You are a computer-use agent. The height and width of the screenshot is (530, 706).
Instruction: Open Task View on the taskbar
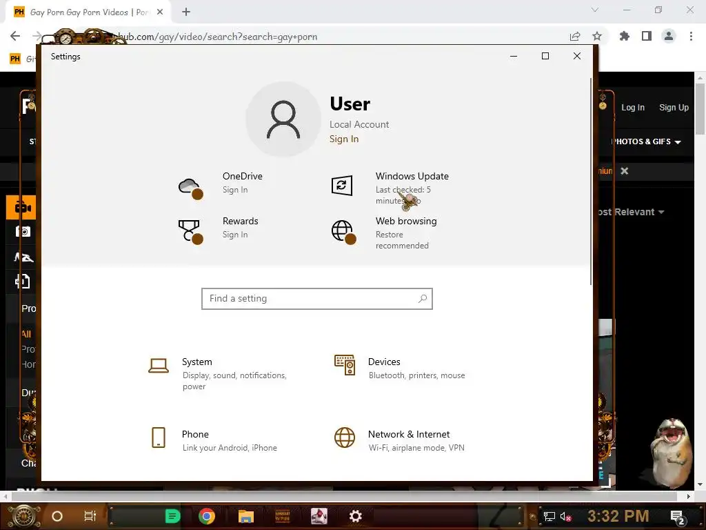point(90,516)
